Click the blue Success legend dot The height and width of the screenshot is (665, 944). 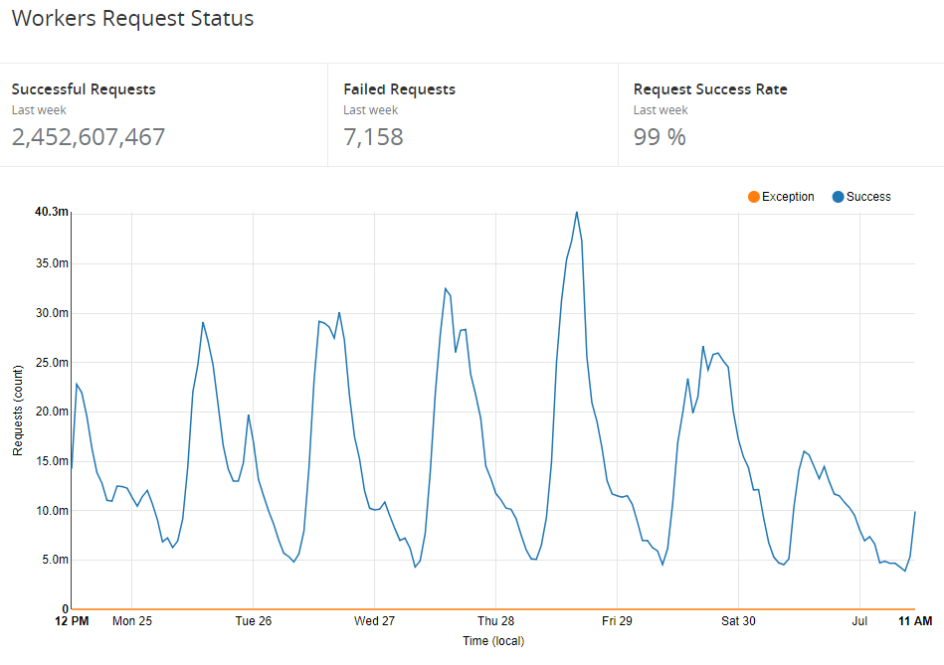point(838,197)
